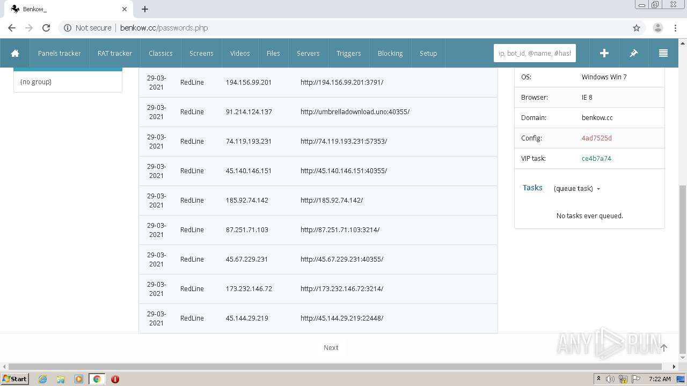Focus the ip, bot_id search field

pos(535,53)
